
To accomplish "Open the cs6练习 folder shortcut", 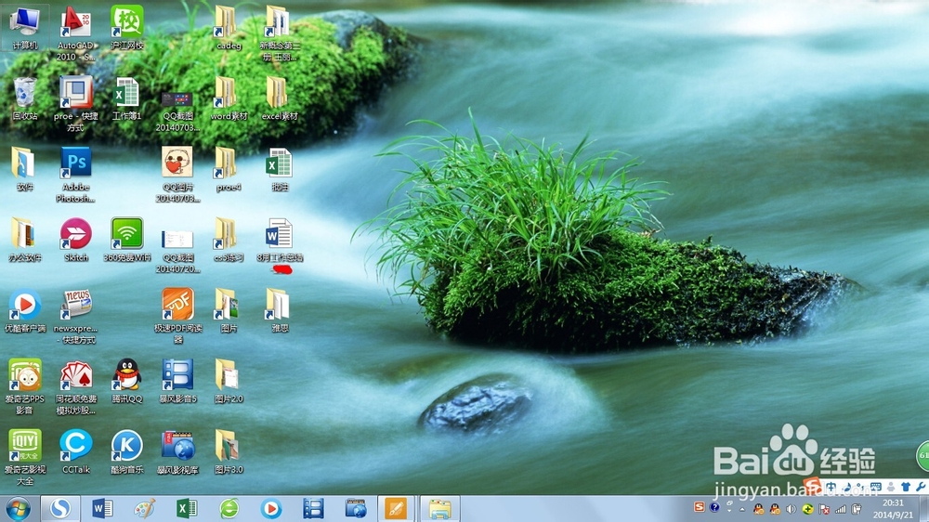I will tap(229, 240).
